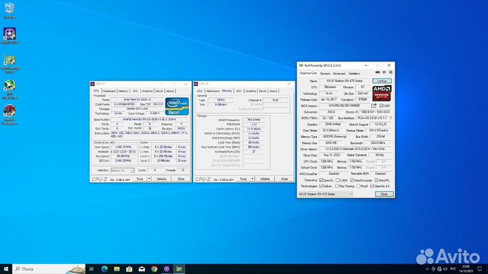Open the GPU selection dropdown in GPU-Z

pyautogui.click(x=325, y=194)
